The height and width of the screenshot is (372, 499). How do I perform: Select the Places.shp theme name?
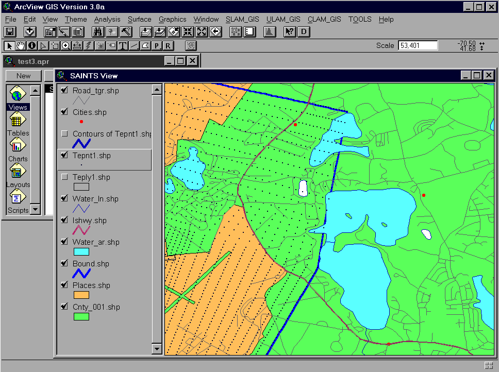coord(91,285)
